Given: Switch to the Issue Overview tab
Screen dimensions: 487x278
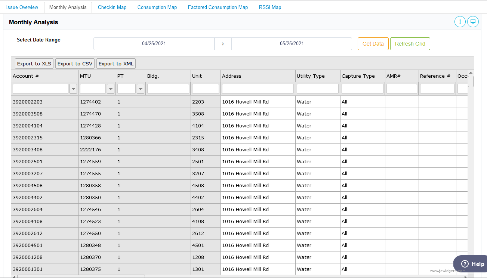Looking at the screenshot, I should [22, 7].
